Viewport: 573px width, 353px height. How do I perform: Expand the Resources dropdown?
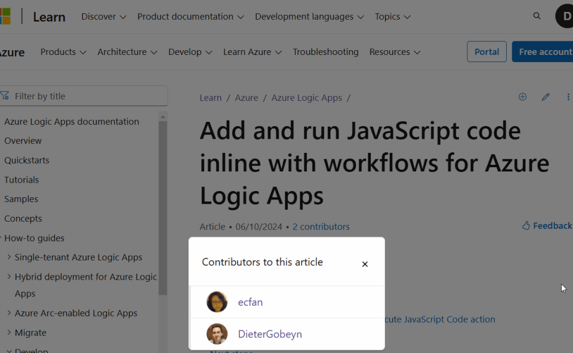tap(395, 52)
